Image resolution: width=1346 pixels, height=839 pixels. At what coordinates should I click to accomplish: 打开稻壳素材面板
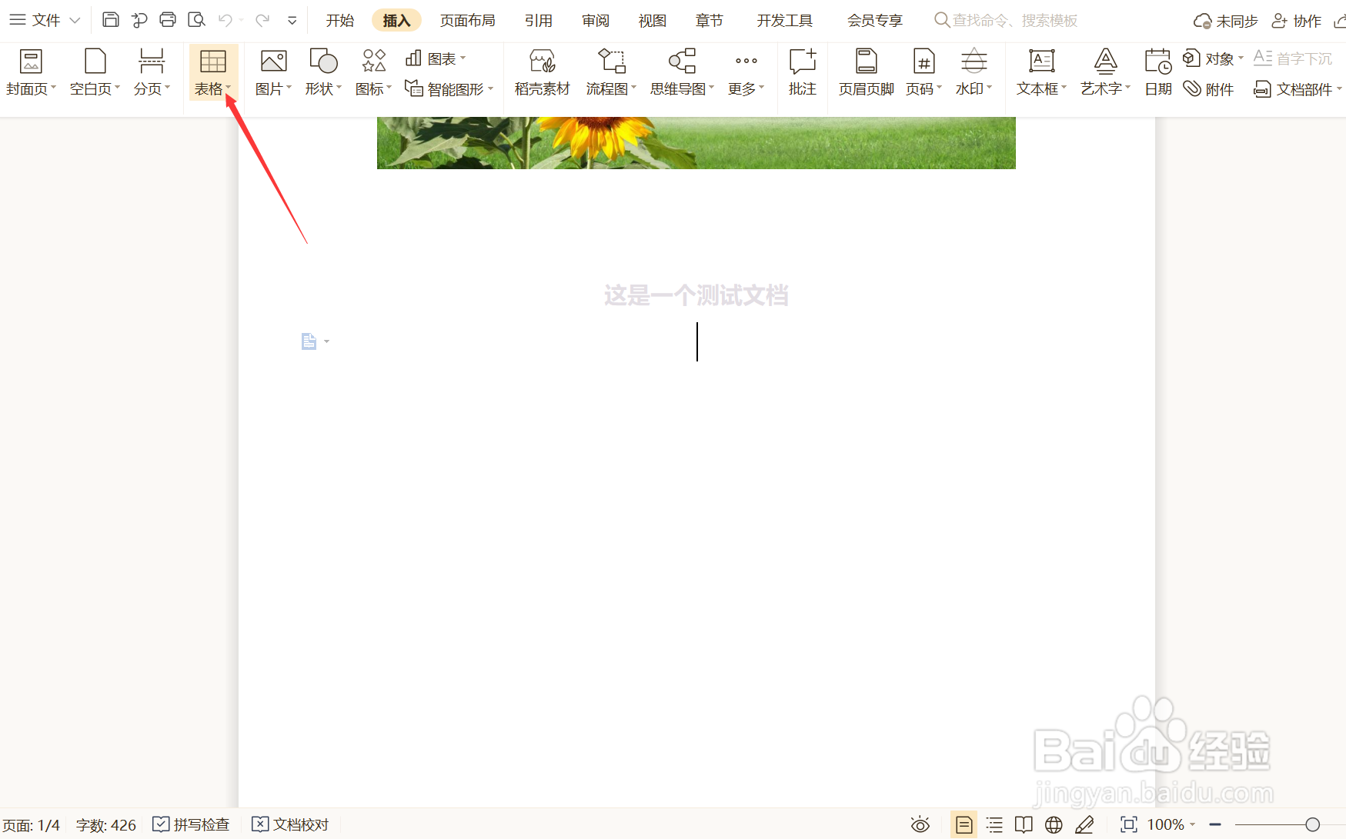point(541,72)
